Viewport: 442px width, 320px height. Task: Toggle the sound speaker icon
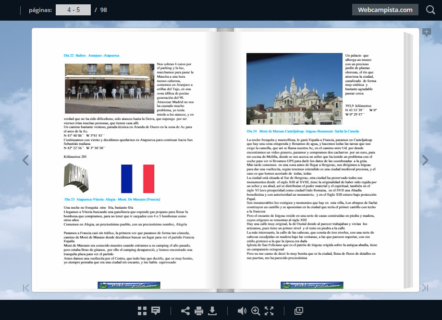[242, 311]
